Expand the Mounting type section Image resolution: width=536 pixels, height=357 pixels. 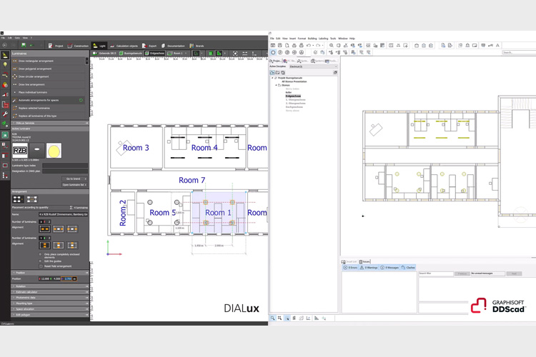coord(50,303)
